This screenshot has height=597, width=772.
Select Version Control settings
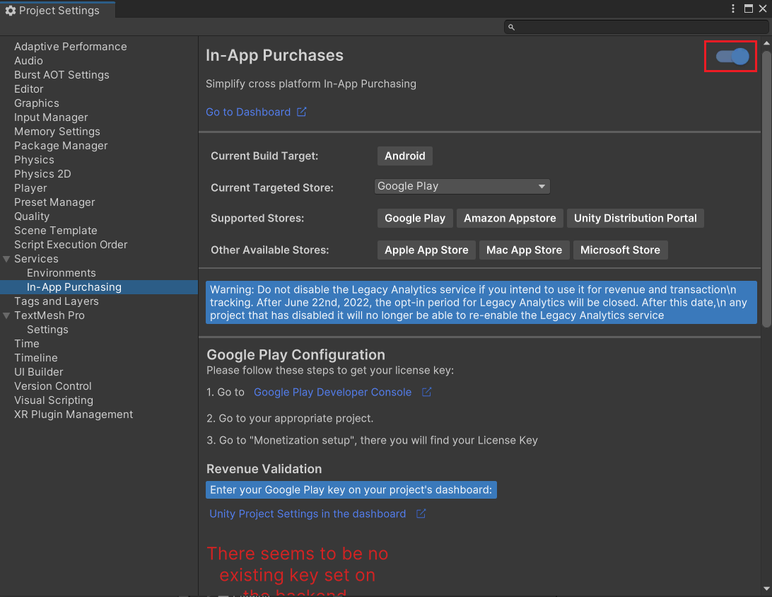pos(53,386)
